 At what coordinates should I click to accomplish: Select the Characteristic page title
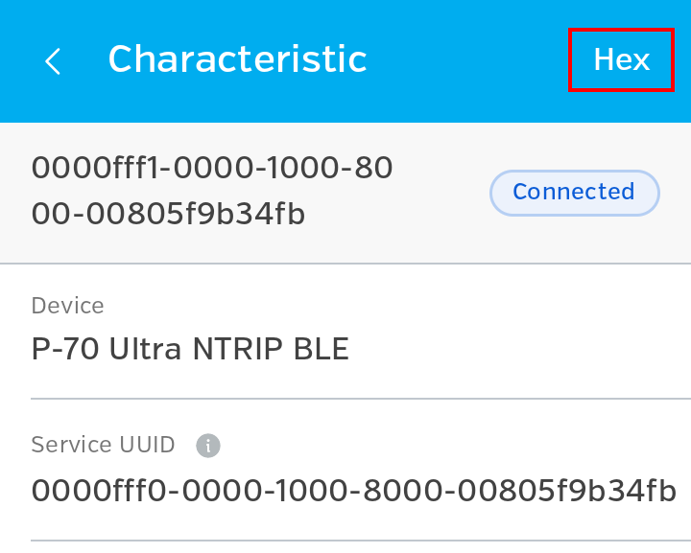pos(237,59)
